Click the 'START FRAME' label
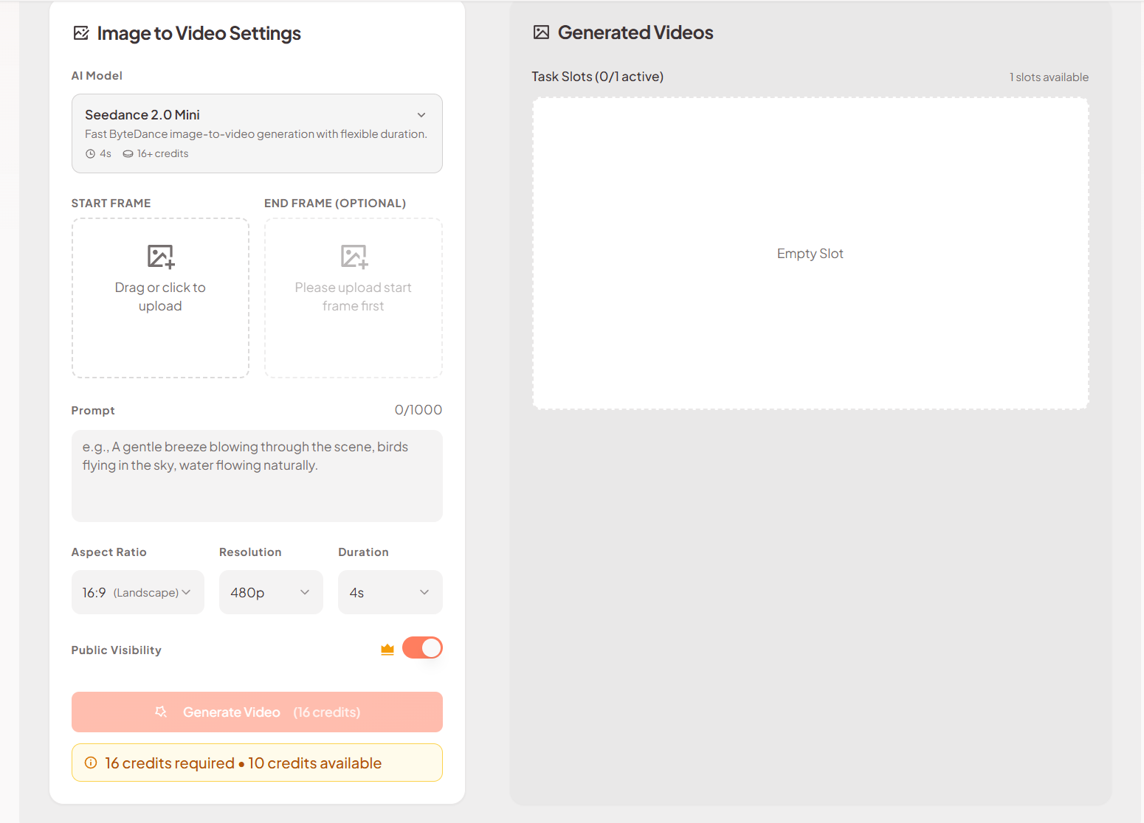 [x=111, y=204]
